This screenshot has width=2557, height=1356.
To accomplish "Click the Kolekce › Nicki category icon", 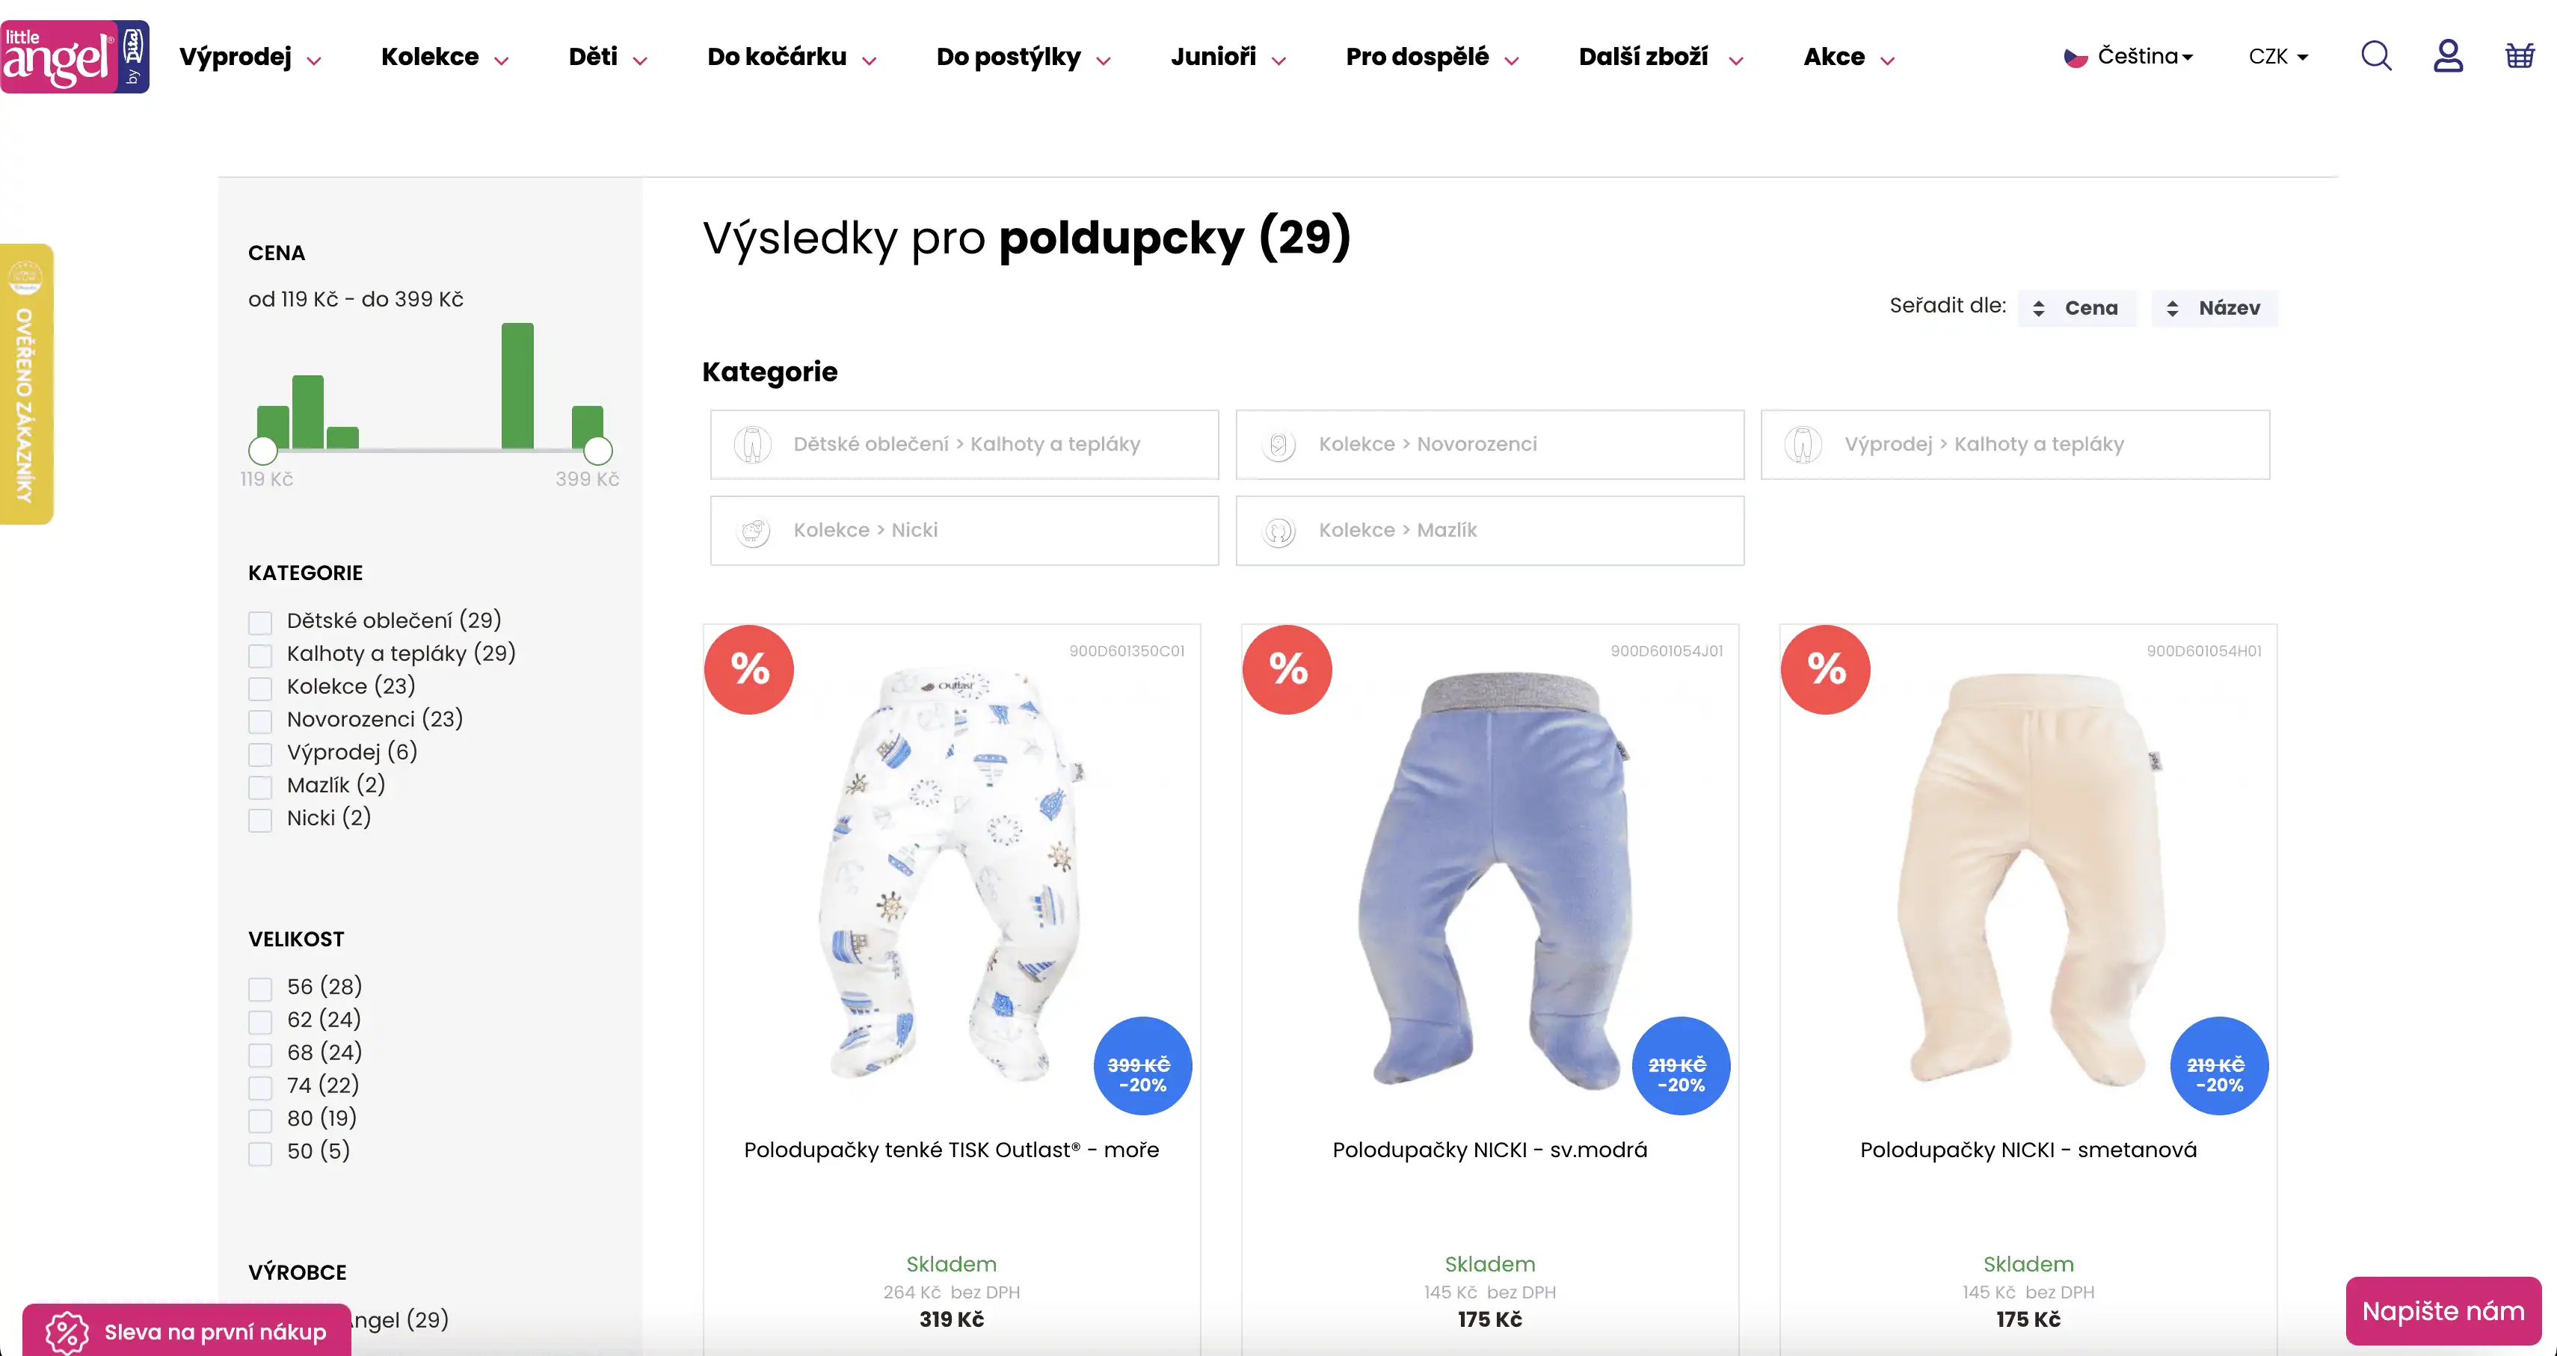I will click(x=754, y=531).
